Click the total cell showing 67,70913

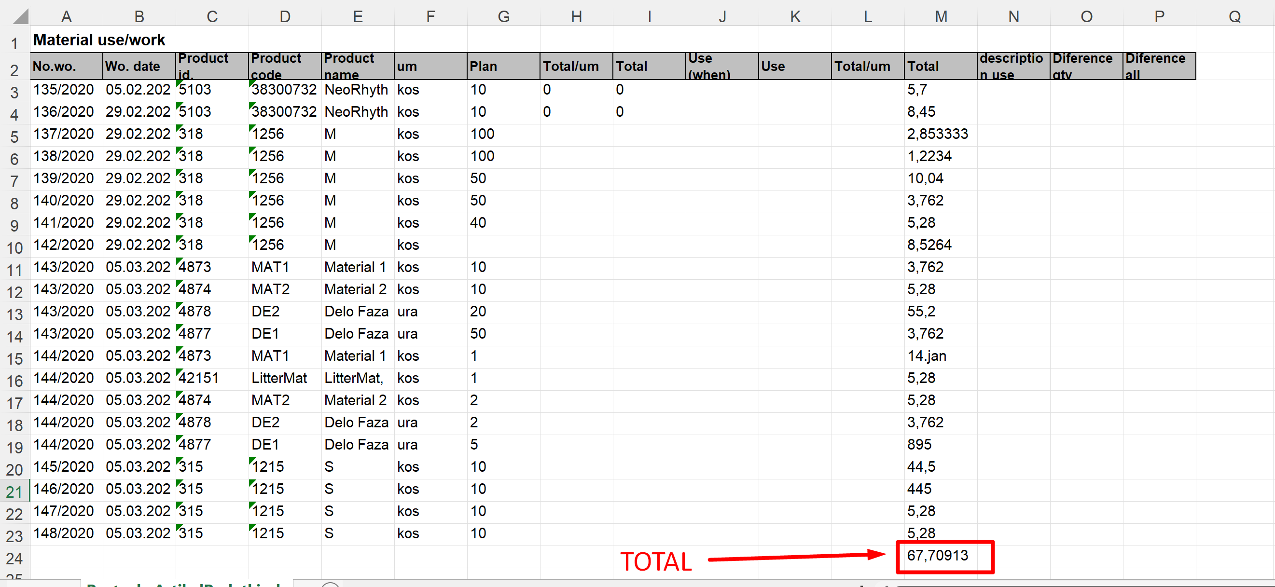tap(938, 556)
